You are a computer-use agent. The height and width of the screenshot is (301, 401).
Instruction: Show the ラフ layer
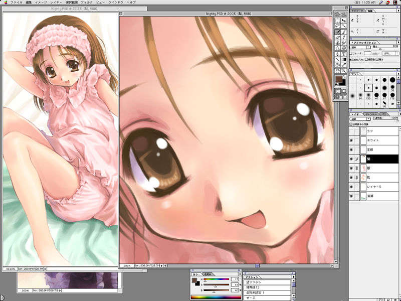[x=351, y=131]
